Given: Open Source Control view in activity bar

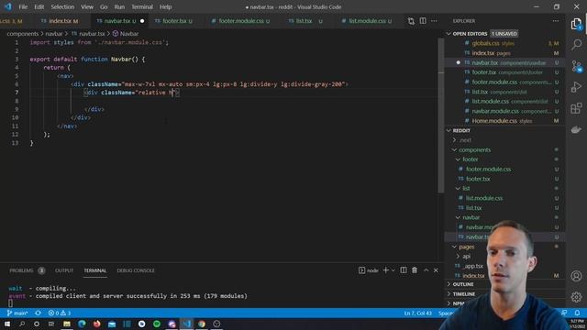Looking at the screenshot, I should coord(576,66).
